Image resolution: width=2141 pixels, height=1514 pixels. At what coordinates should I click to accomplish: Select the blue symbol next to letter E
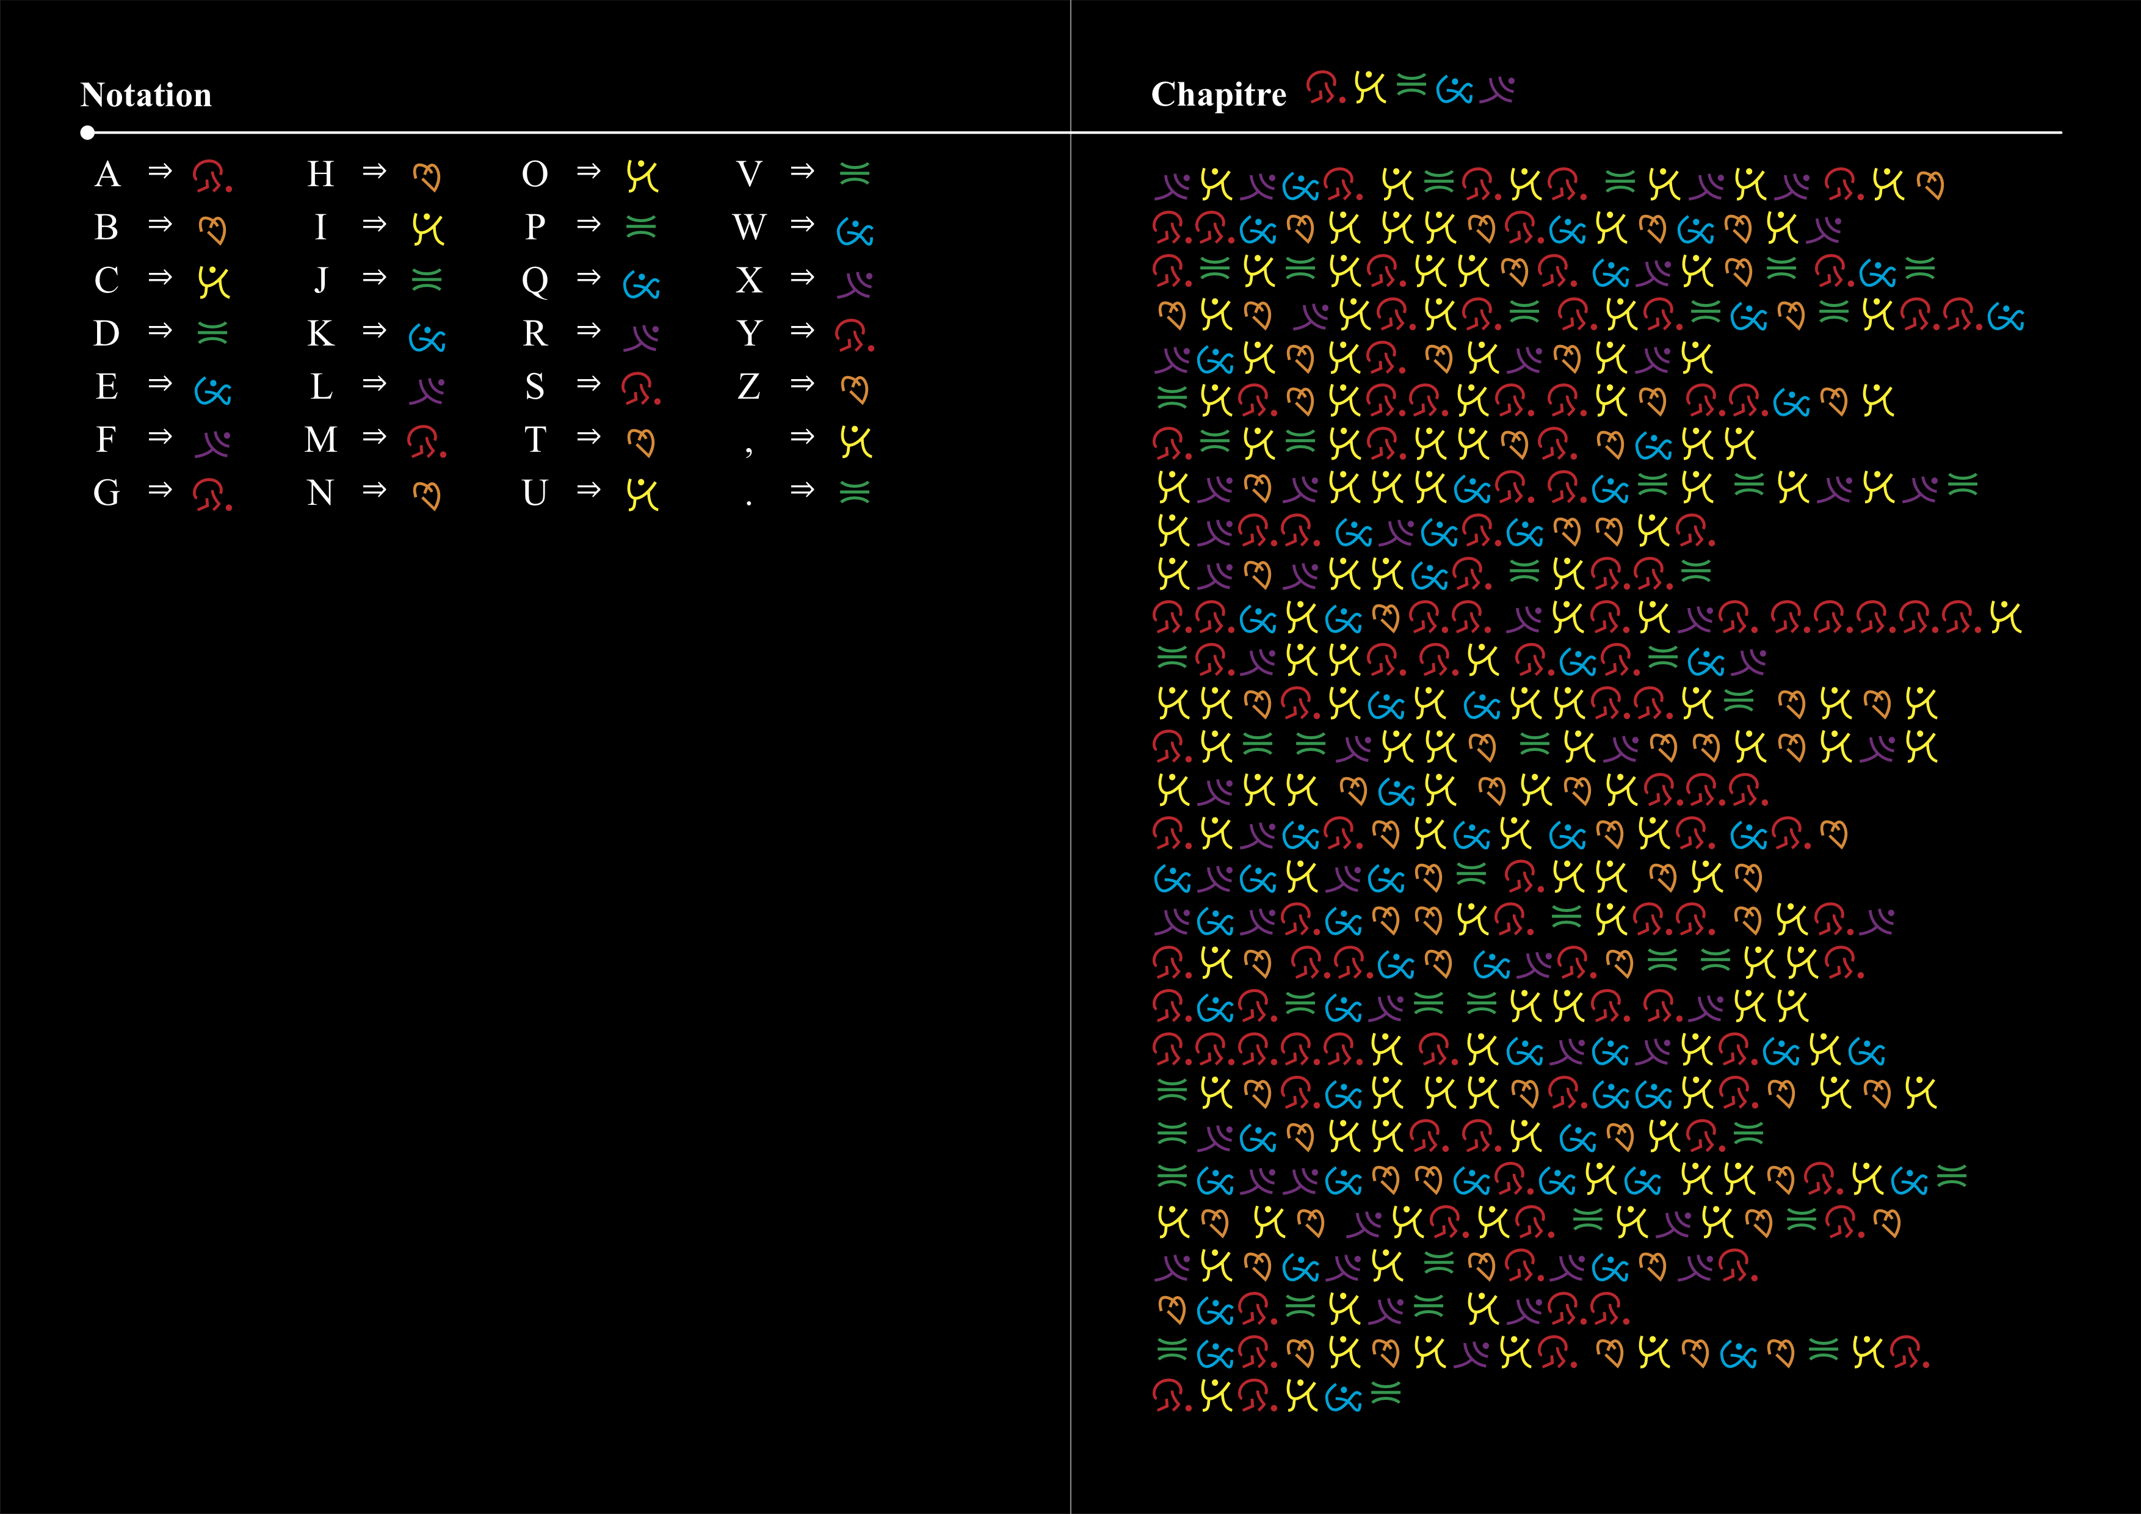pos(212,391)
